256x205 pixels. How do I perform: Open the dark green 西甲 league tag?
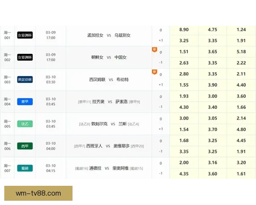25,146
